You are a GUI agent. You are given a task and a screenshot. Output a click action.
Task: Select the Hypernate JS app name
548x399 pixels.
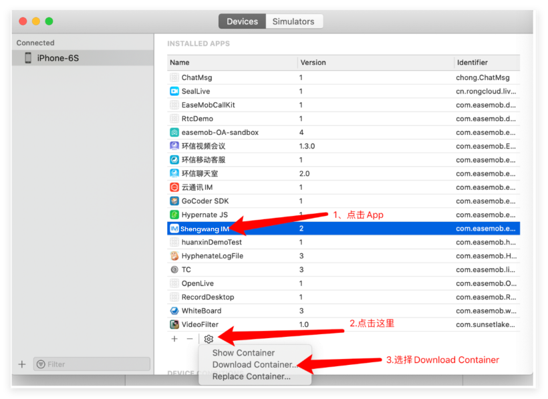[204, 215]
